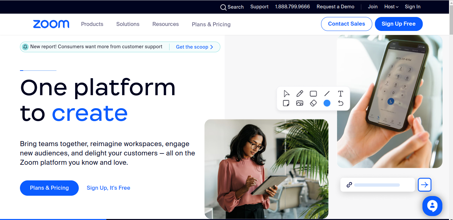Open the Solutions menu
Viewport: 453px width, 220px height.
(128, 24)
